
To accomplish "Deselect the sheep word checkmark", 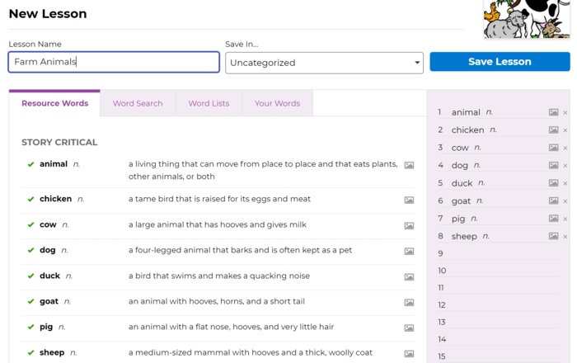I will (30, 353).
